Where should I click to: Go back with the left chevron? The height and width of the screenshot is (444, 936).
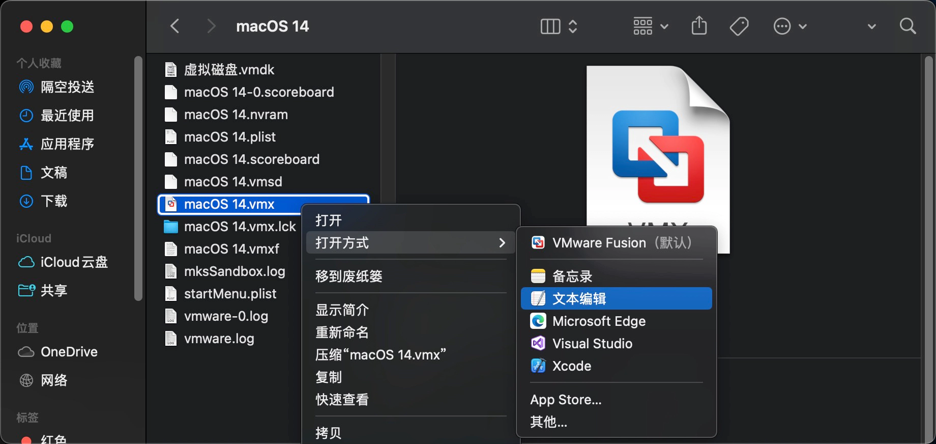[x=175, y=26]
